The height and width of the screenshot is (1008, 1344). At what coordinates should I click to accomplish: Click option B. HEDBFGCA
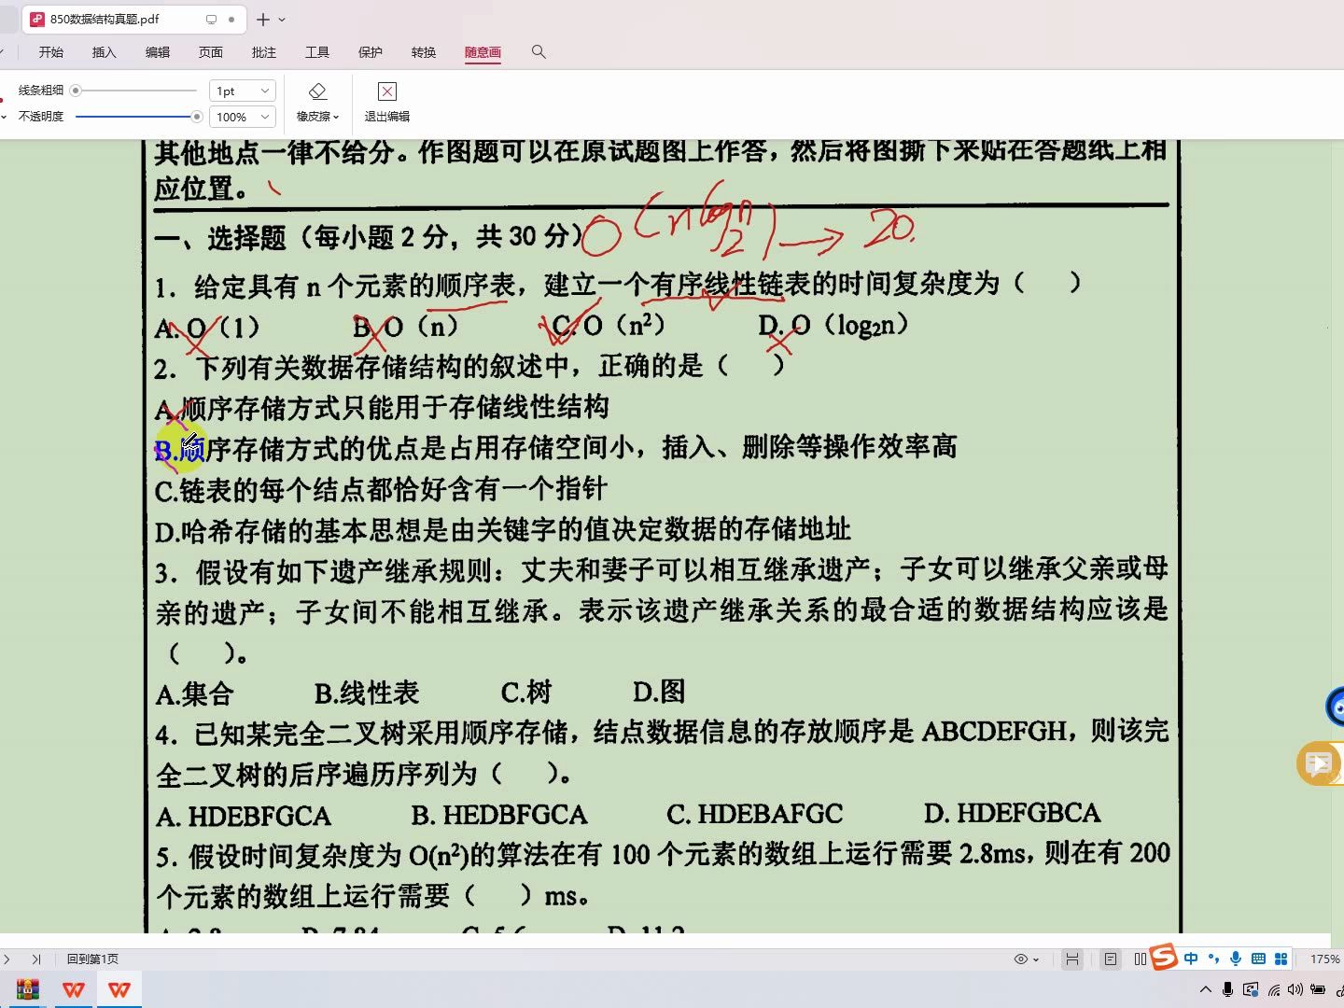point(499,815)
